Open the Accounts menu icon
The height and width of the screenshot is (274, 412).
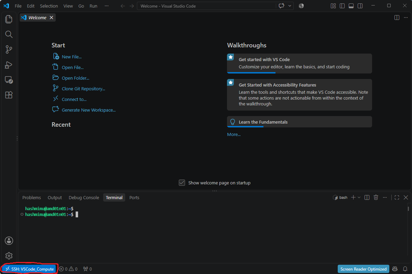(x=9, y=241)
